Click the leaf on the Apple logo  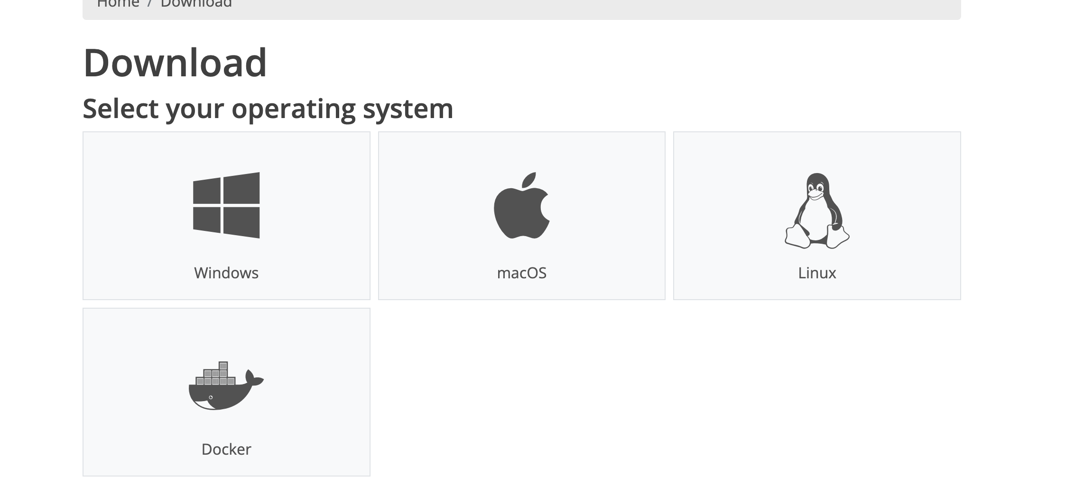[x=529, y=180]
